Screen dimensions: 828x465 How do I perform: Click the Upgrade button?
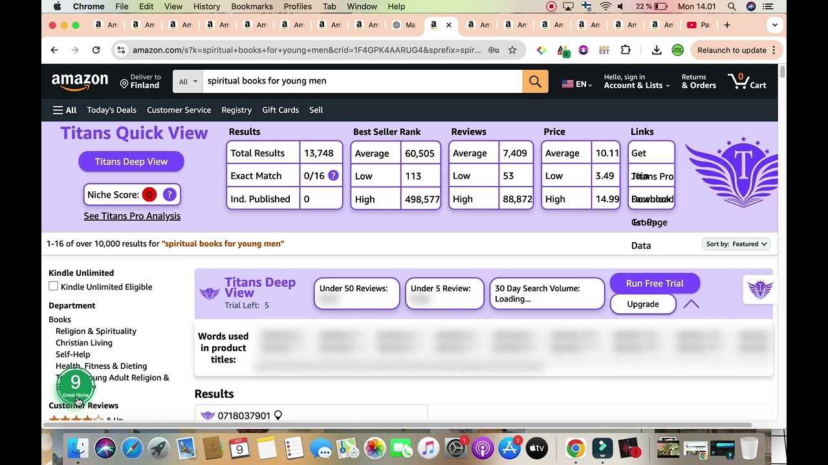[x=643, y=304]
